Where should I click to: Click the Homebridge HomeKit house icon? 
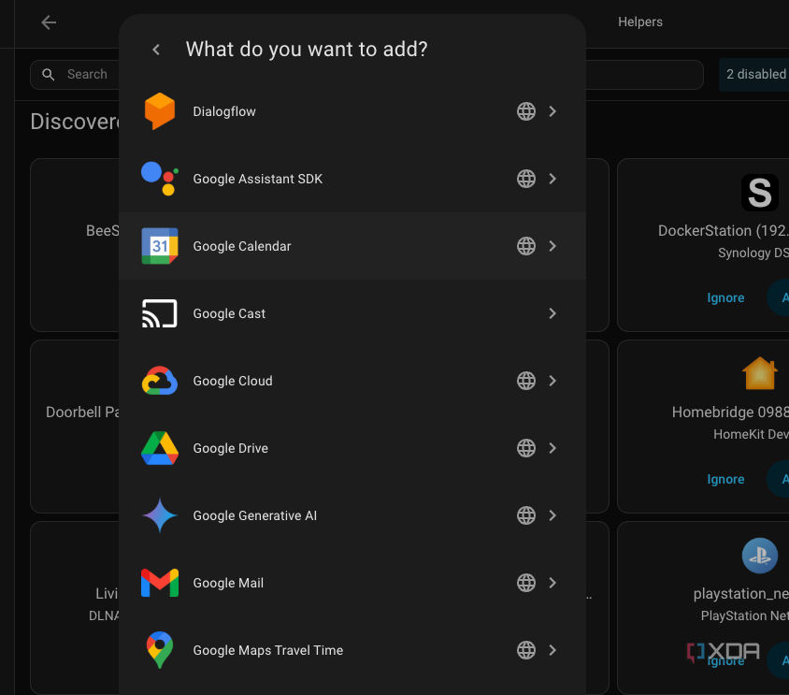click(760, 373)
